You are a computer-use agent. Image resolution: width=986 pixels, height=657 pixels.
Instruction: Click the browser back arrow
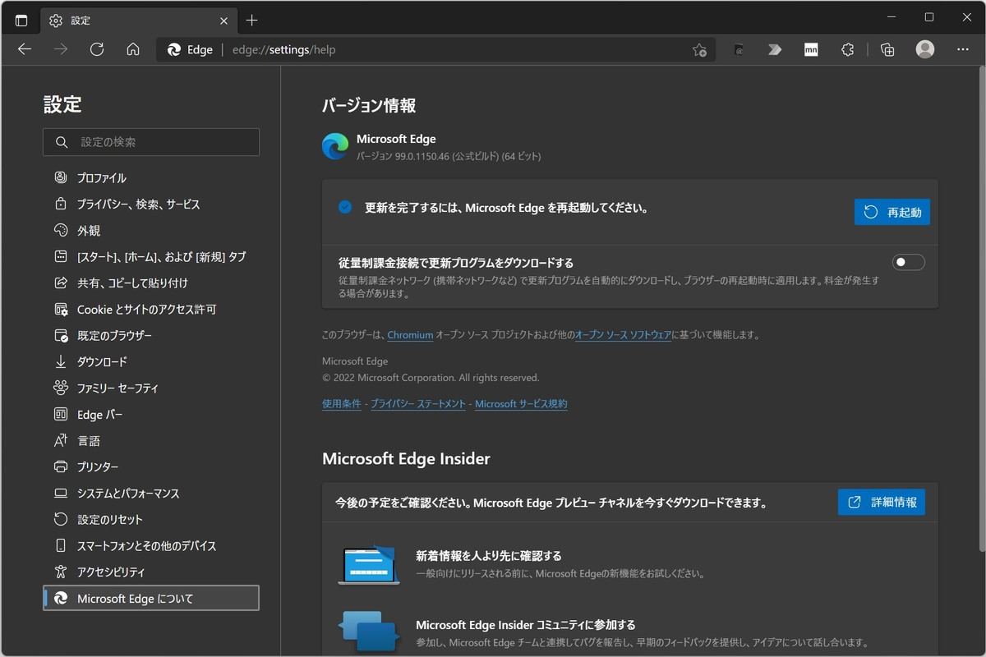click(x=25, y=49)
